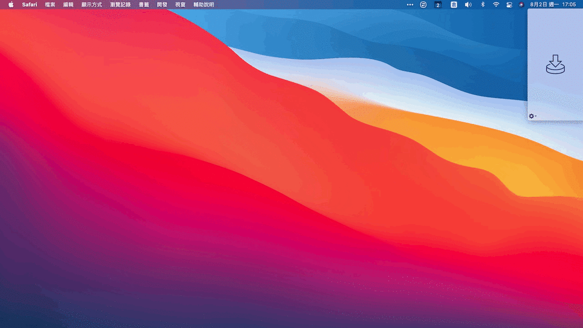This screenshot has width=583, height=328.
Task: Click the circular swap-arrows menu bar icon
Action: point(423,5)
